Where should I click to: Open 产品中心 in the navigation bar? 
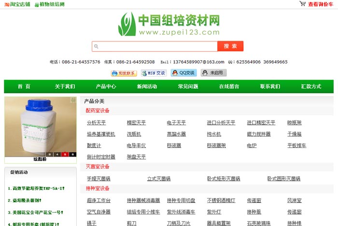[106, 87]
